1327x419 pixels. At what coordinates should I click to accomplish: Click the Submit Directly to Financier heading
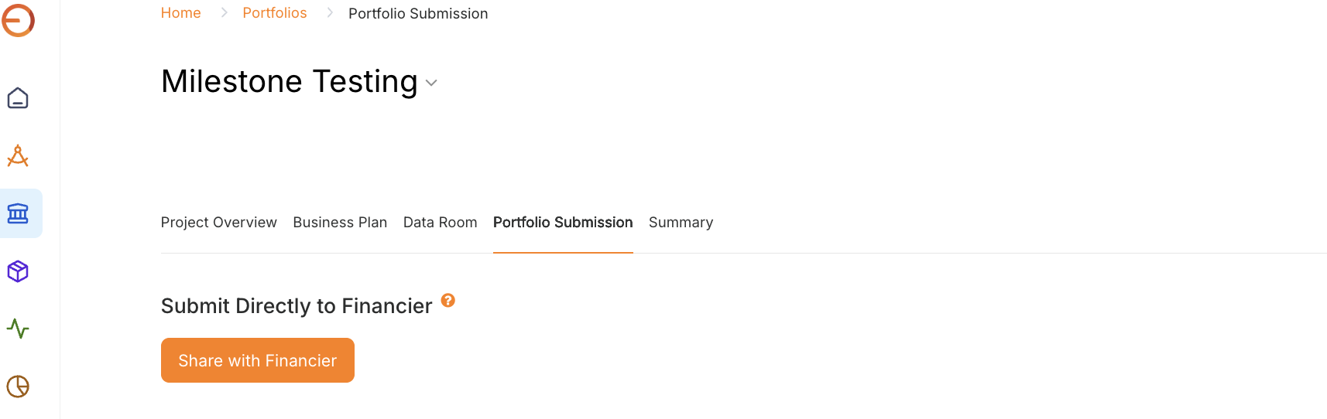(x=297, y=306)
